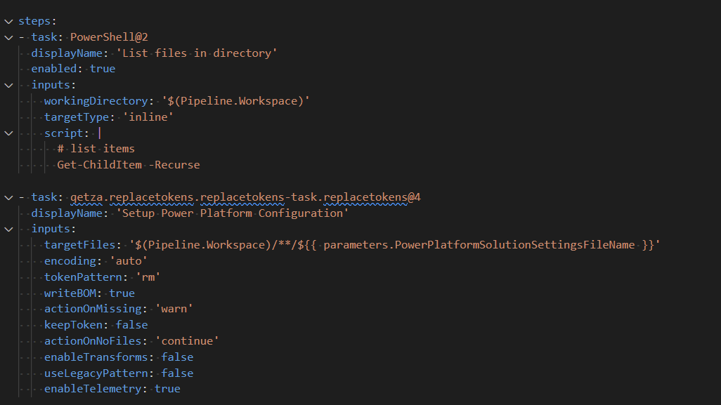Fold the replacetokens task using its chevron

point(8,197)
